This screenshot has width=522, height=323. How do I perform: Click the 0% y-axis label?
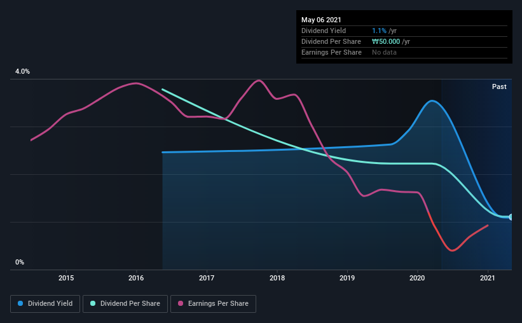pyautogui.click(x=20, y=262)
